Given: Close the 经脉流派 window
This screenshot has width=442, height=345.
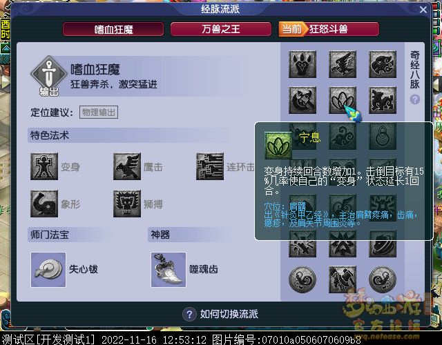Looking at the screenshot, I should pos(423,10).
